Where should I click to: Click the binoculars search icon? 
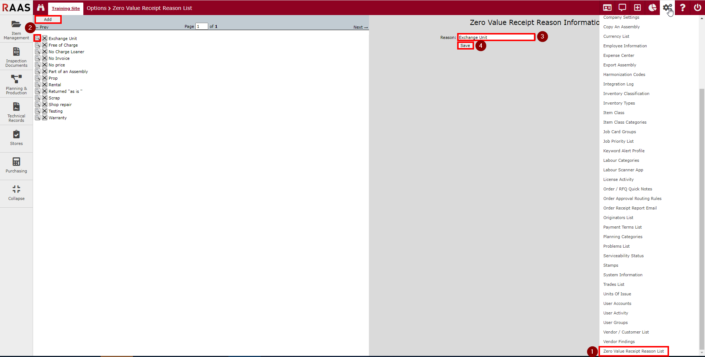40,8
